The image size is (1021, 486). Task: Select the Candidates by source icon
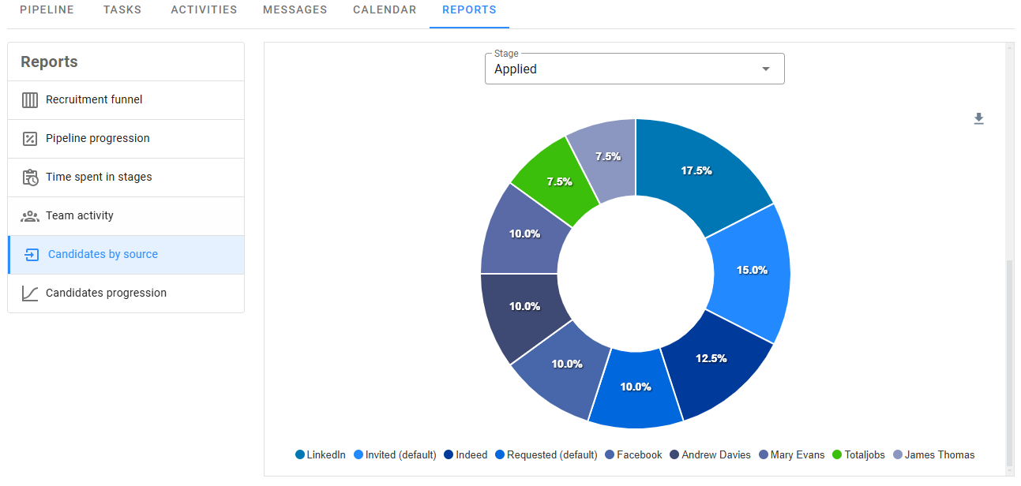tap(30, 254)
